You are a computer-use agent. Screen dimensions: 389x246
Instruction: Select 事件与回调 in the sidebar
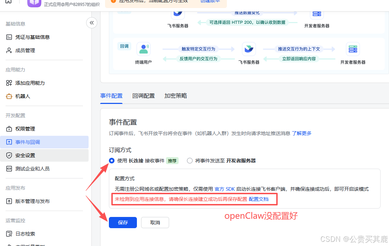tap(44, 142)
